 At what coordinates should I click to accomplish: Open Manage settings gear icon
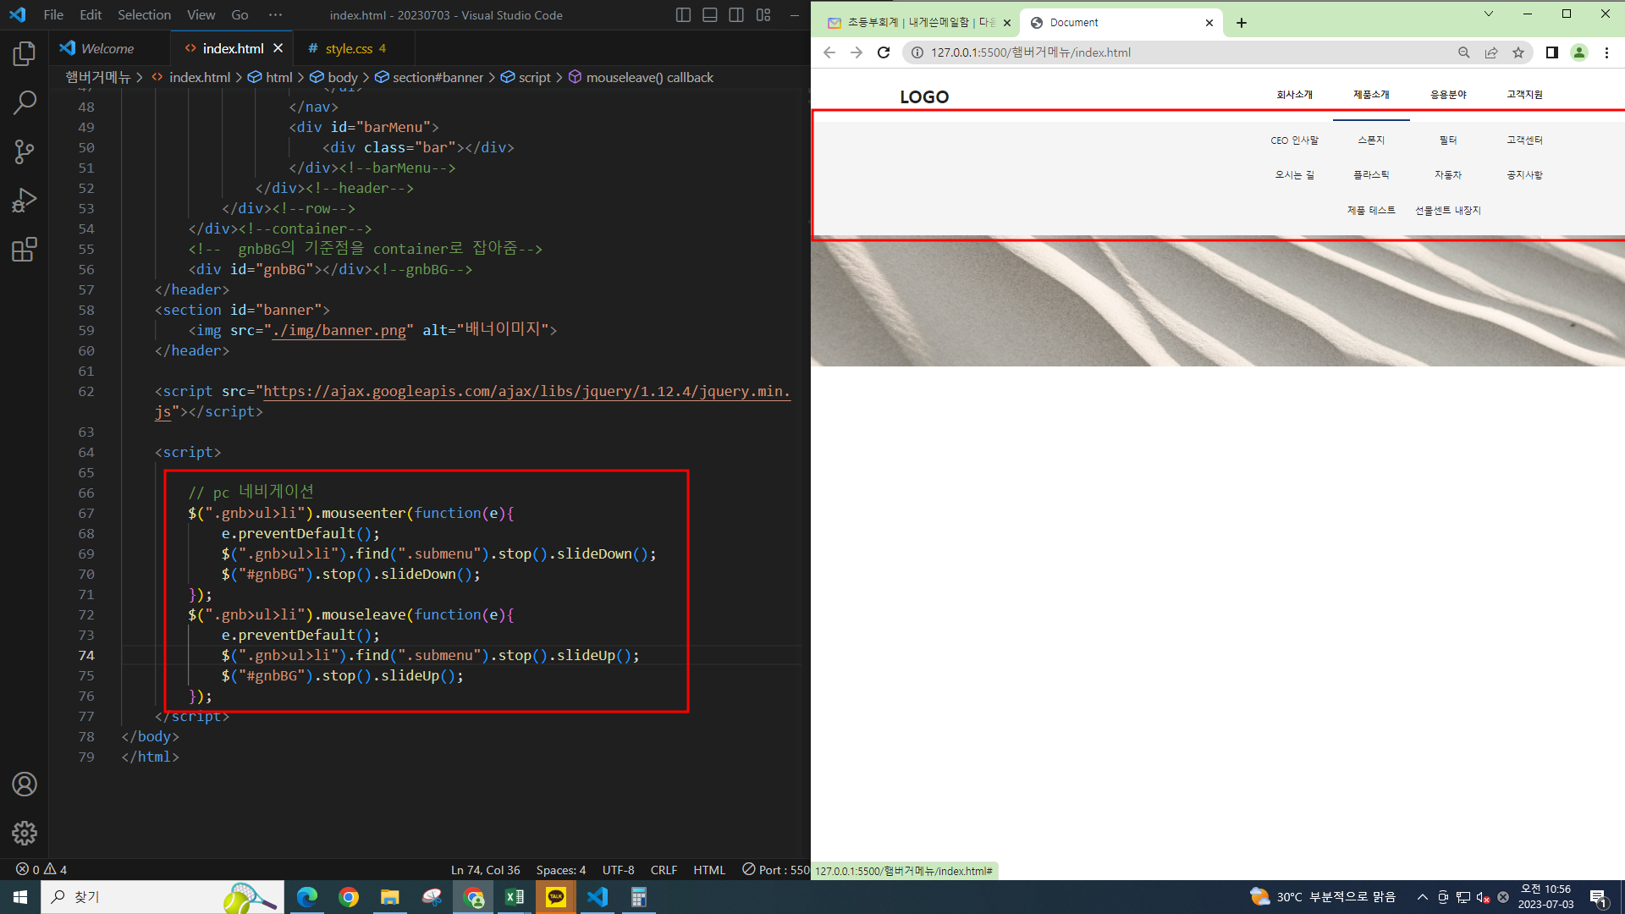25,833
